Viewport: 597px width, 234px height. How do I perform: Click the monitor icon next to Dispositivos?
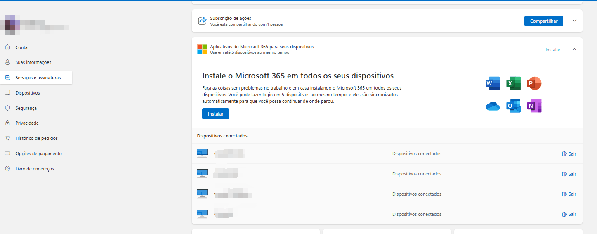coord(7,93)
